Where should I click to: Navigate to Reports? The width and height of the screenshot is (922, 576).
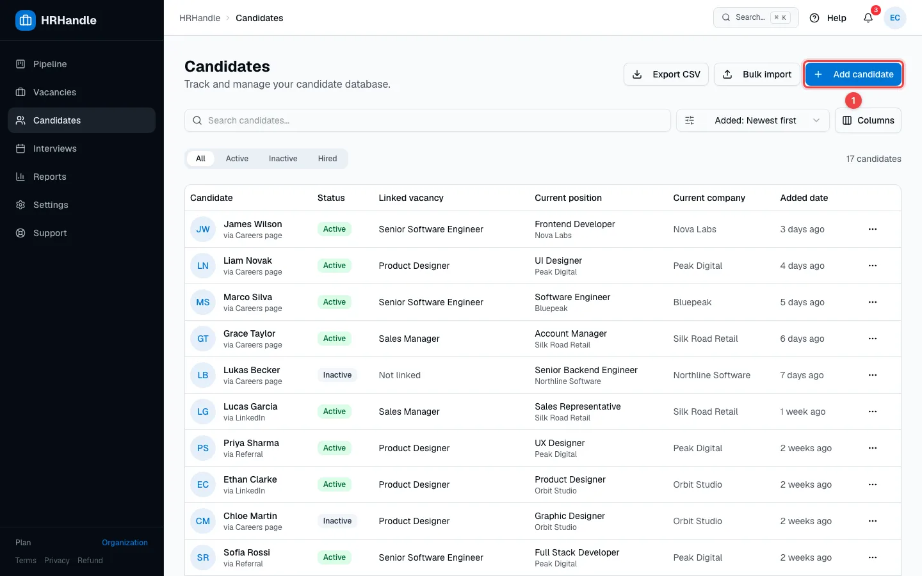(81, 177)
